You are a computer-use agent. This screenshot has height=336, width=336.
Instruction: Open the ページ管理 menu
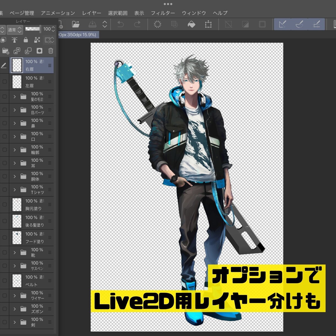tap(22, 13)
